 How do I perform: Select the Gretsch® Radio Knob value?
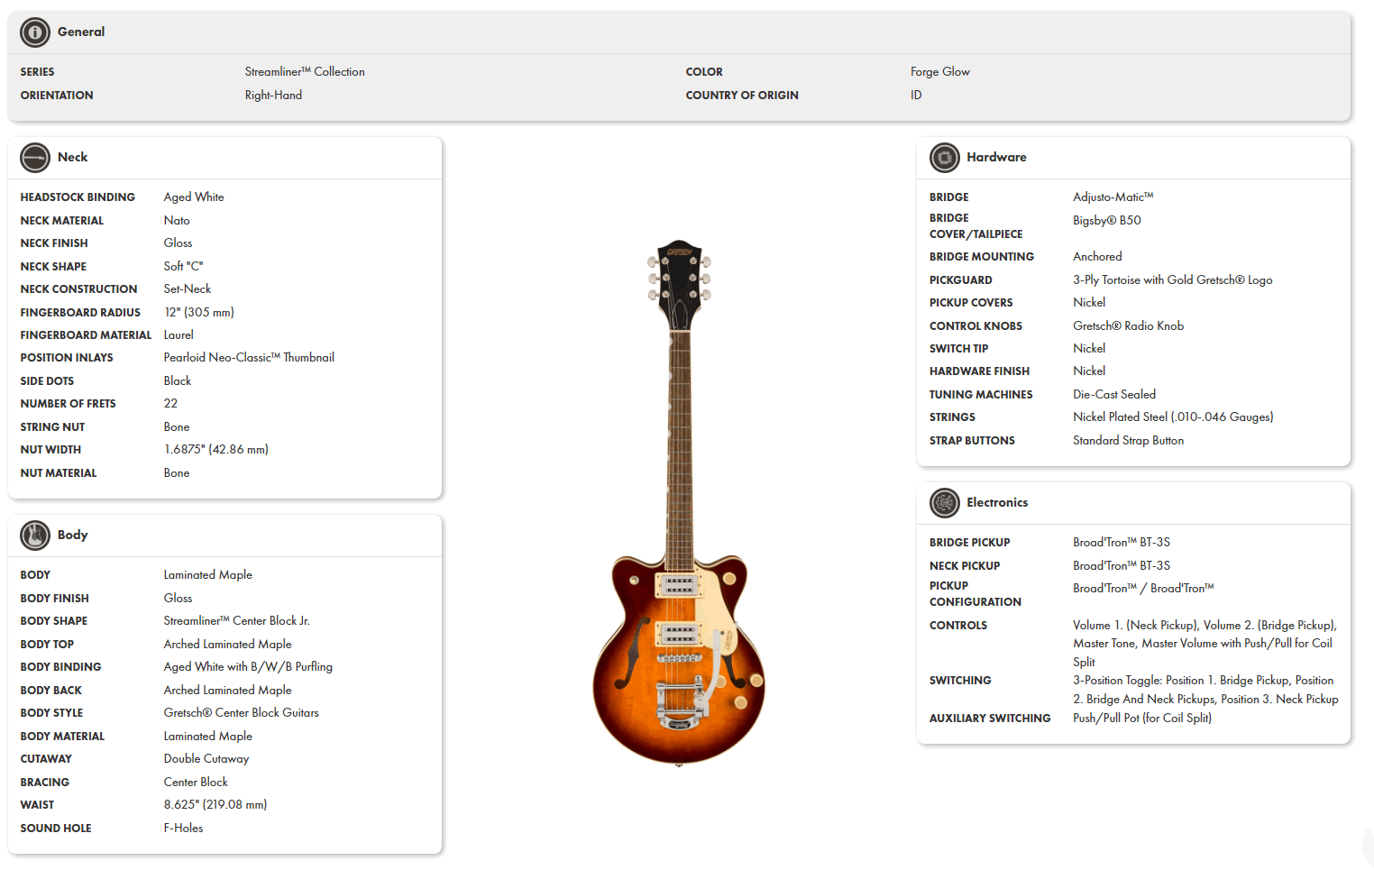coord(1129,325)
